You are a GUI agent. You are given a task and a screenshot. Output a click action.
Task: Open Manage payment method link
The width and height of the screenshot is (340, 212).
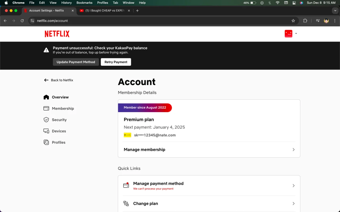pos(209,185)
